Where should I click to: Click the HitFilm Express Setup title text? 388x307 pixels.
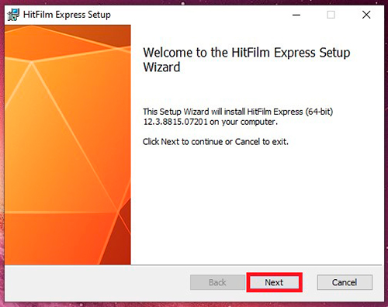point(67,15)
